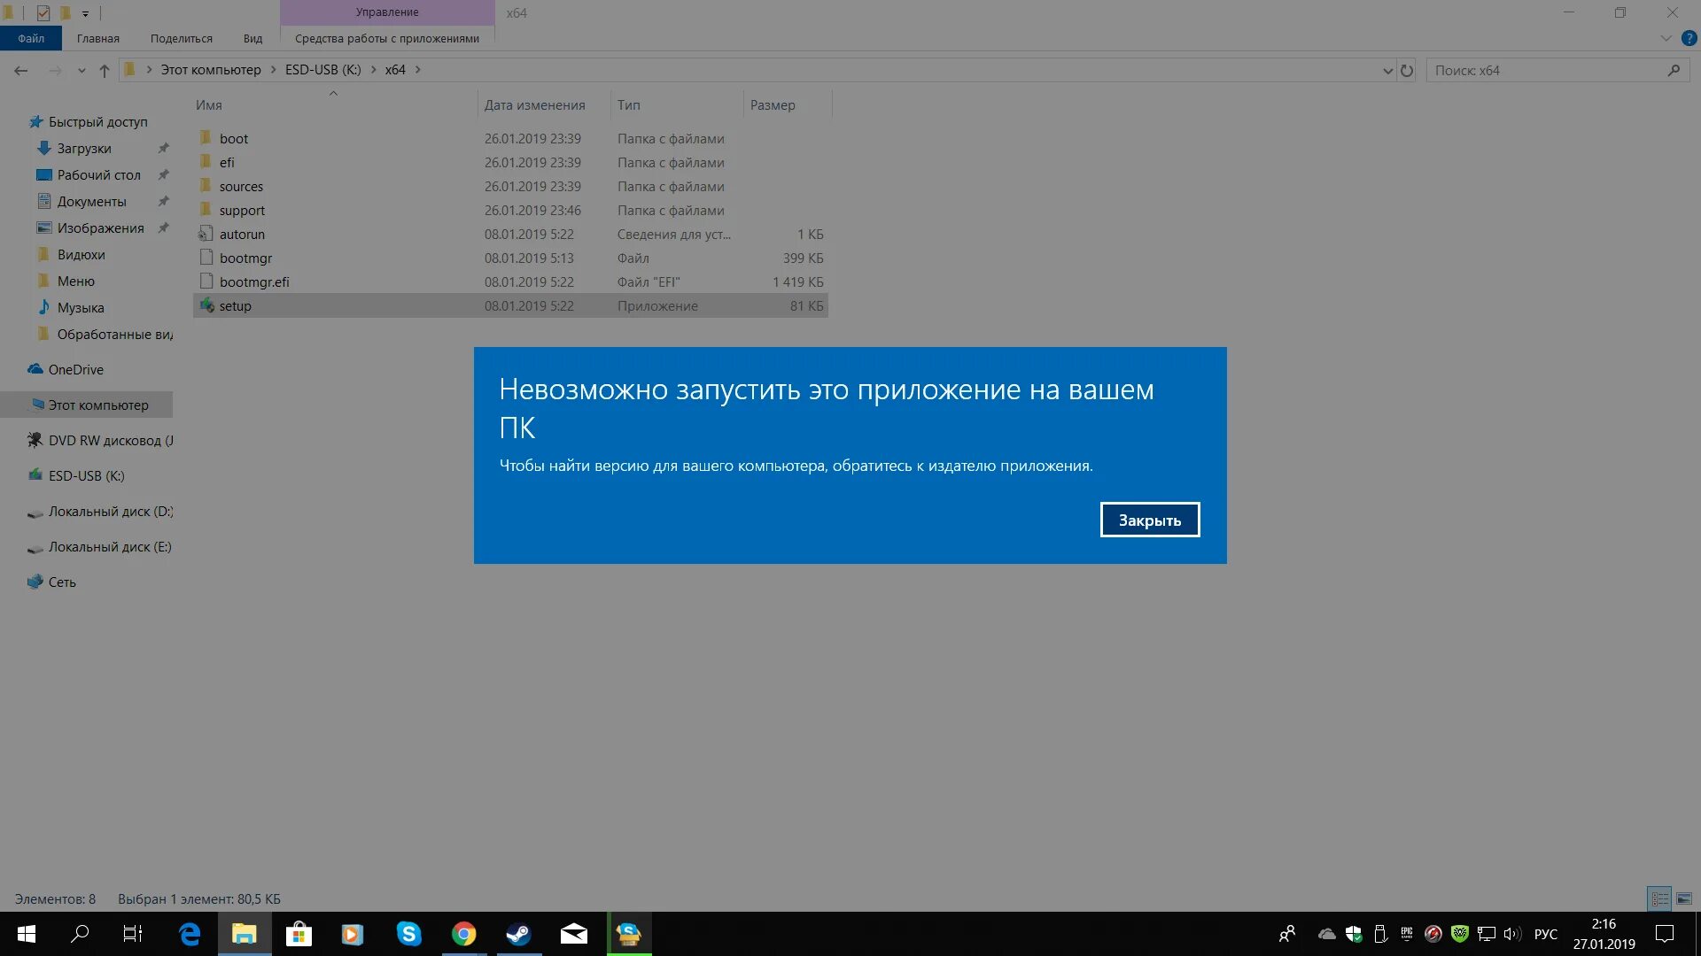The width and height of the screenshot is (1701, 956).
Task: Sort by Дата изменения column header
Action: coord(534,104)
